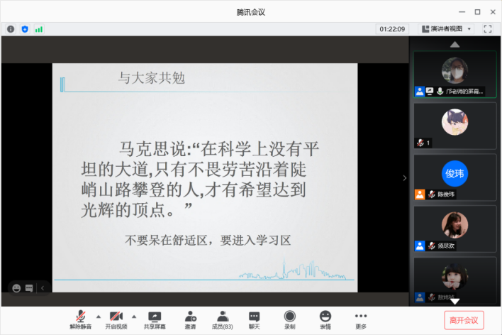Check the blue security shield icon
Image resolution: width=502 pixels, height=335 pixels.
point(25,29)
